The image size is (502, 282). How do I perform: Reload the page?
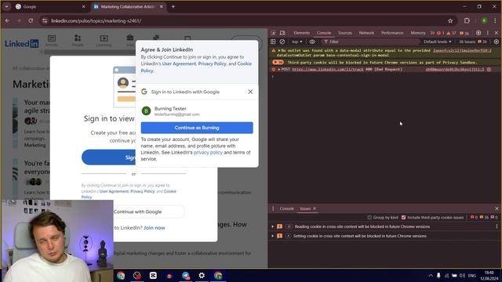[x=31, y=21]
